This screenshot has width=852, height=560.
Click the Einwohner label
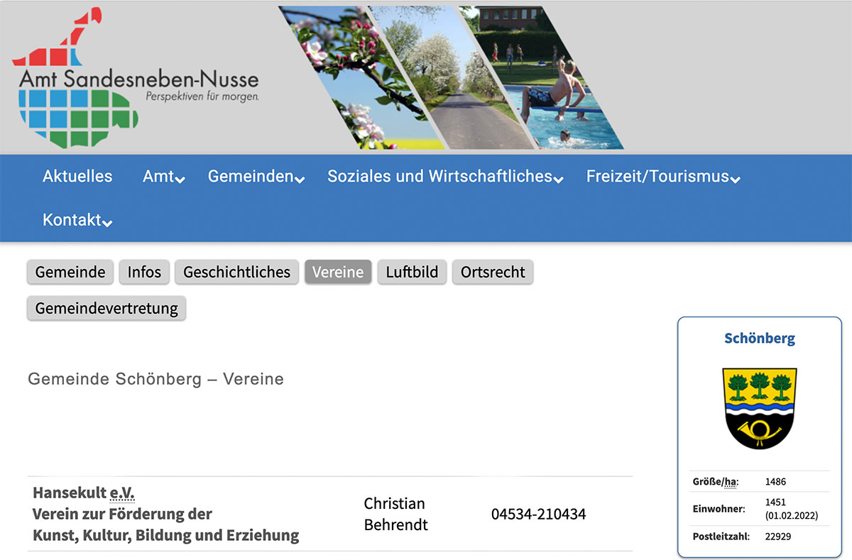click(719, 509)
